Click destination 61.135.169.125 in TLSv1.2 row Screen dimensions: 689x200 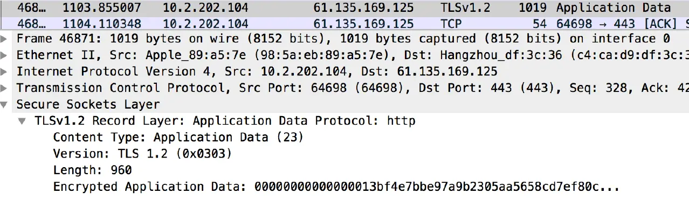coord(363,8)
